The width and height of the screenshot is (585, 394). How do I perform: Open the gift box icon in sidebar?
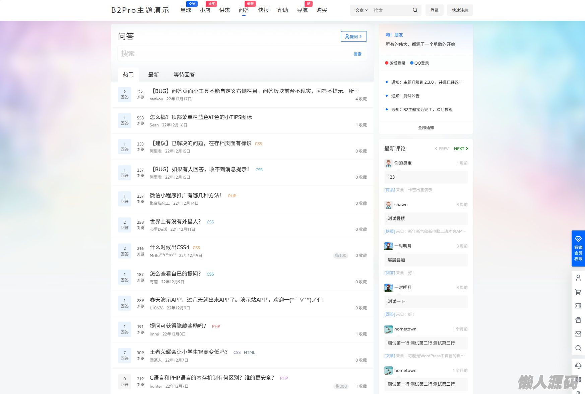pos(578,320)
